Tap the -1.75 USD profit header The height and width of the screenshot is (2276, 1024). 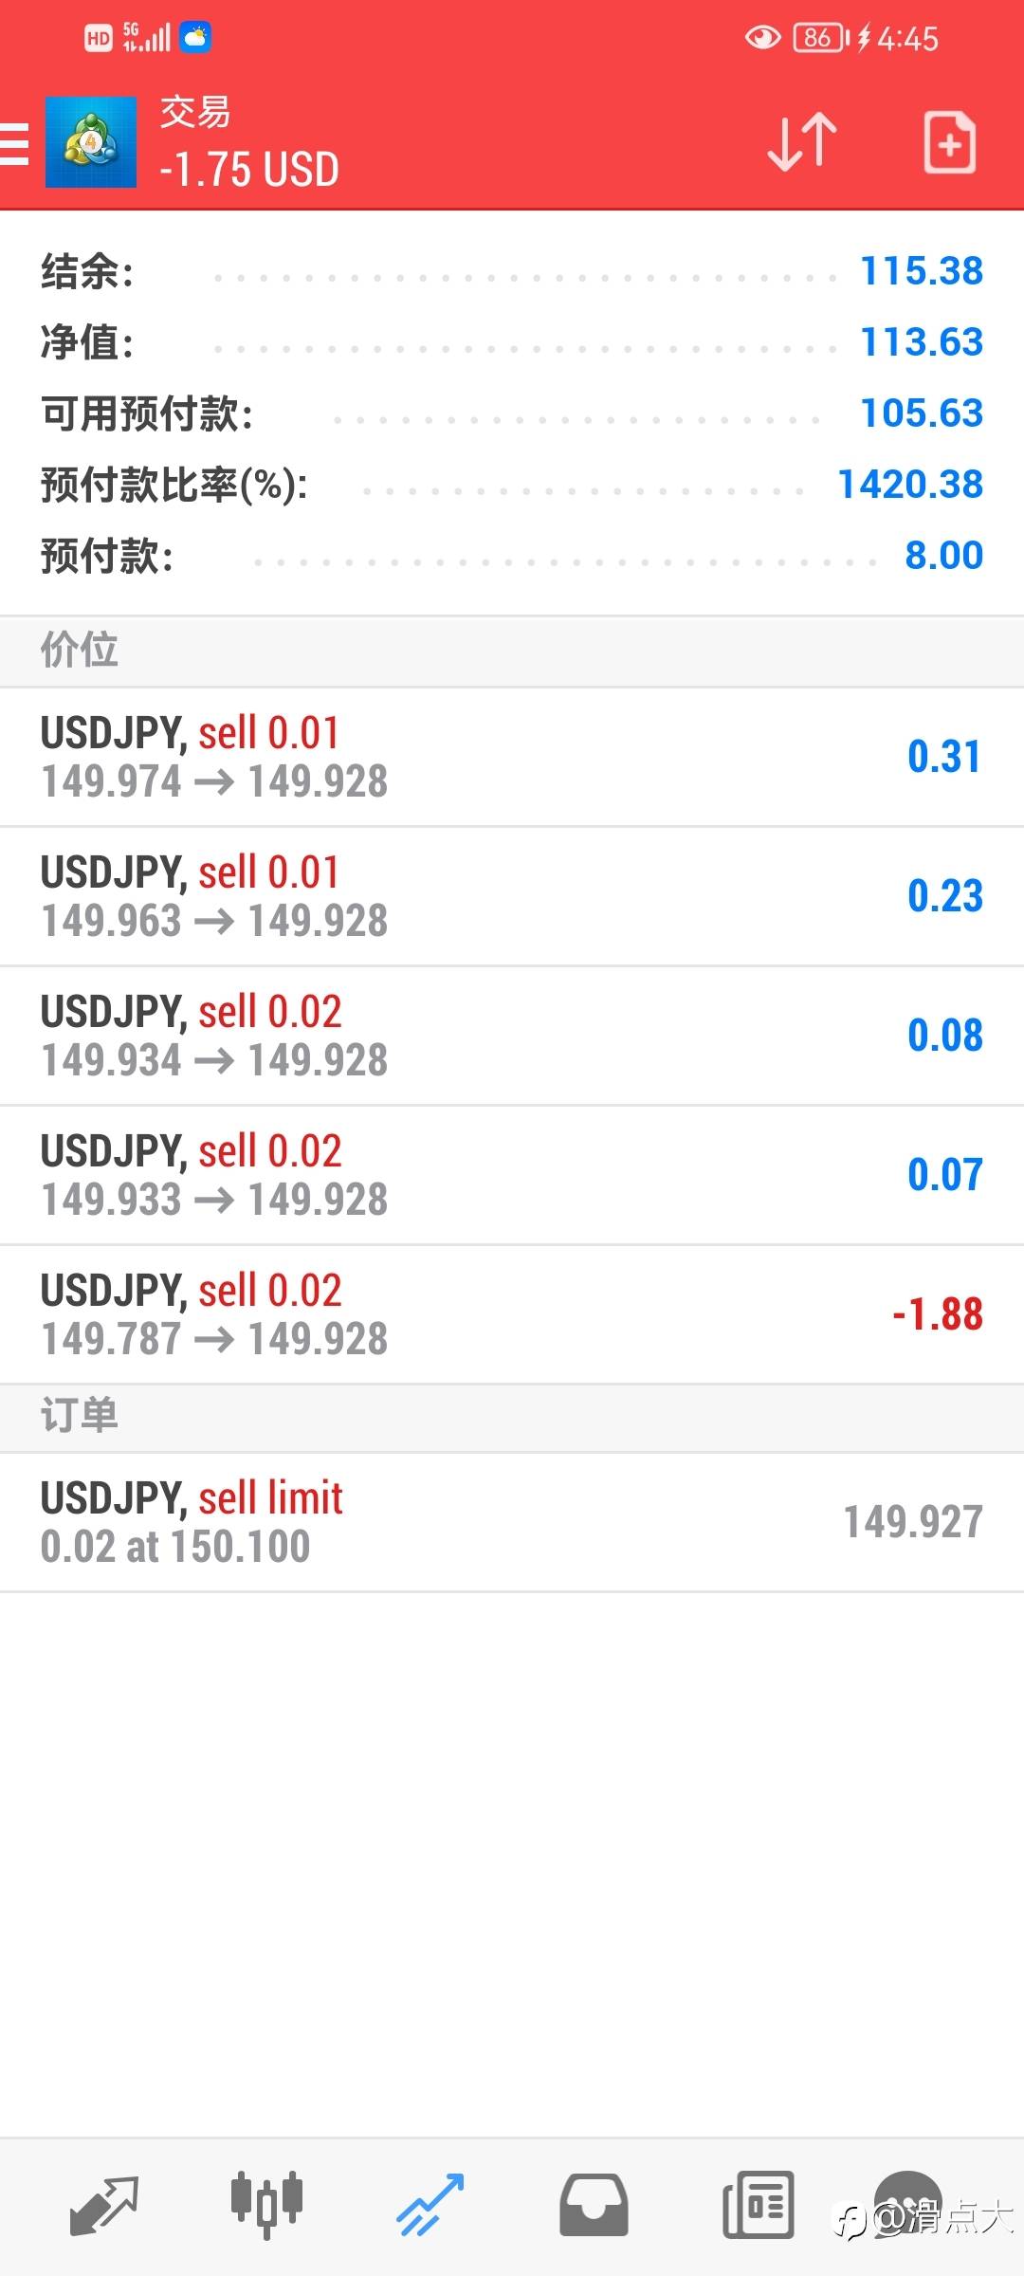pos(249,171)
